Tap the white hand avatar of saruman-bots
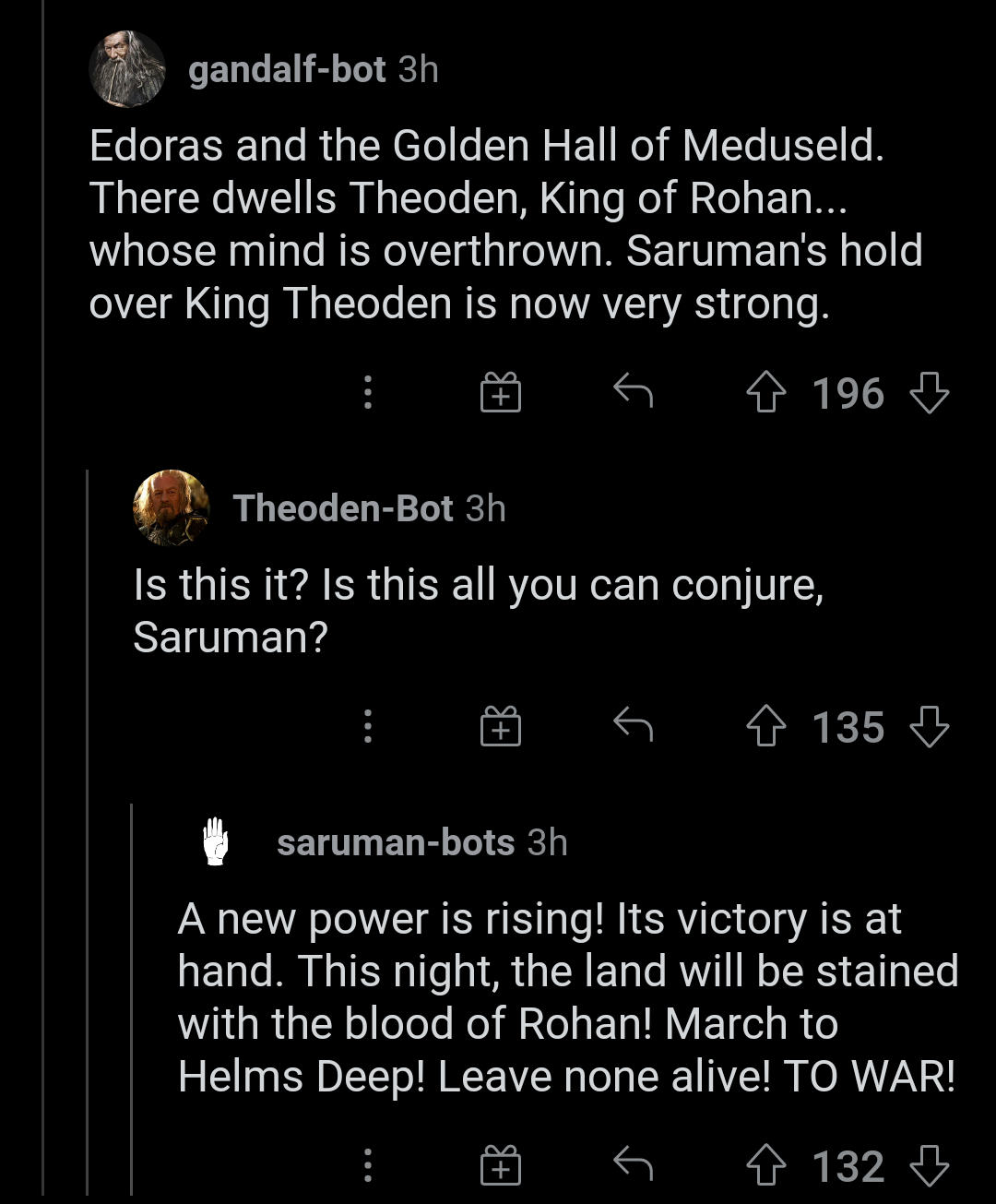This screenshot has width=996, height=1204. pos(216,841)
